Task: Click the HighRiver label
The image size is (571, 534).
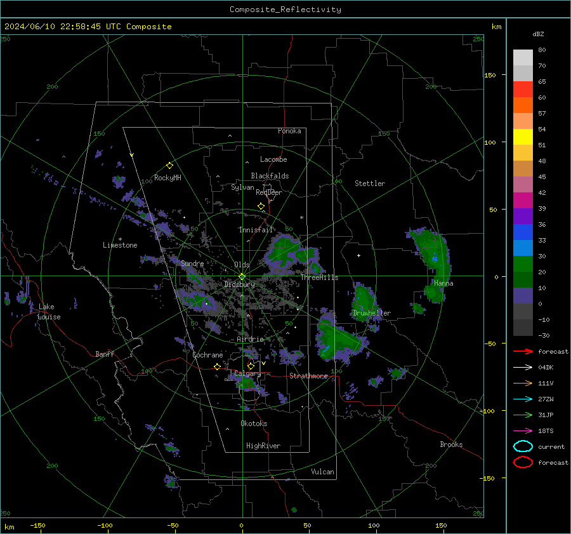Action: click(x=263, y=446)
